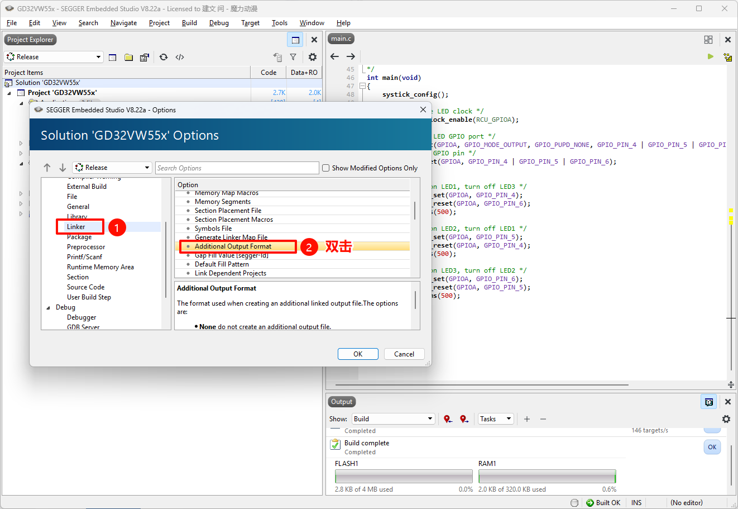Select the main.c editor tab

(x=341, y=39)
